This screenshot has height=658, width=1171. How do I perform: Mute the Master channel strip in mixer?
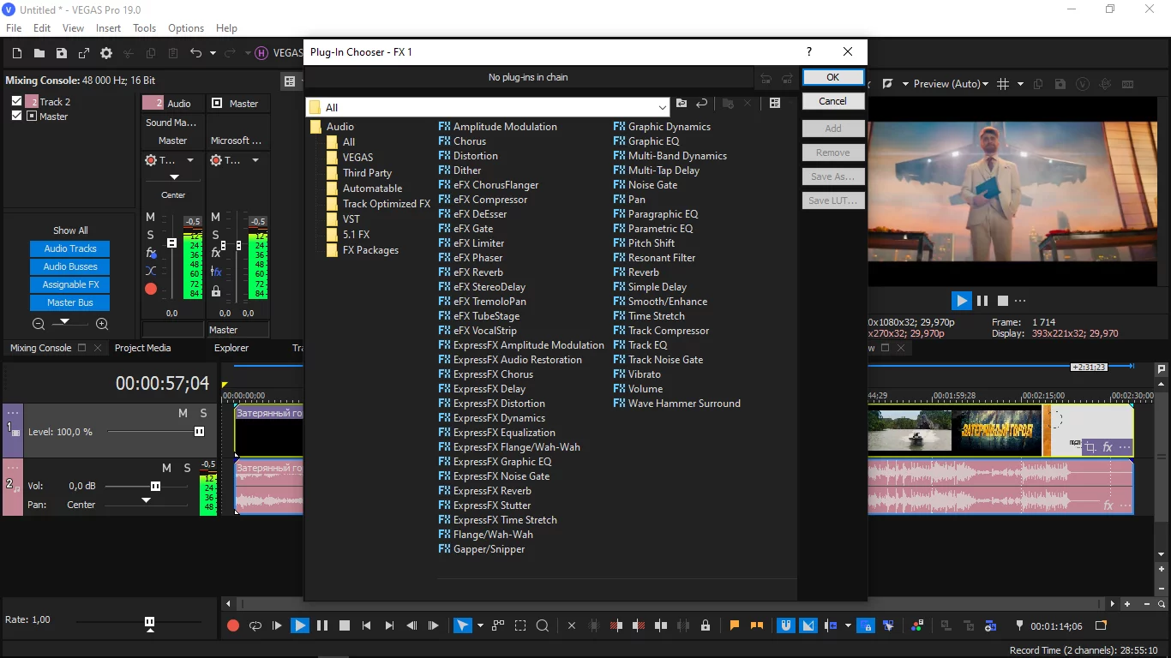click(x=216, y=218)
